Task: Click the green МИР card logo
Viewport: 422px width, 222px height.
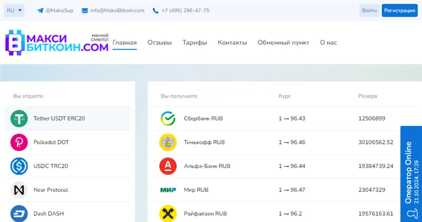Action: point(168,190)
